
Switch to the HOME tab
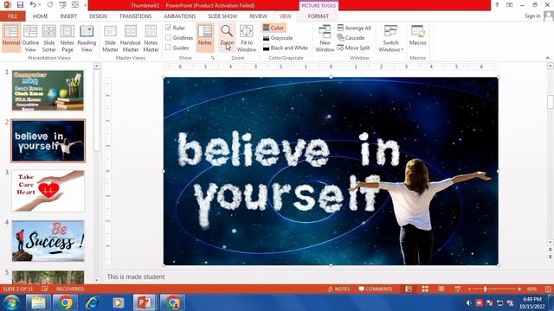click(41, 16)
